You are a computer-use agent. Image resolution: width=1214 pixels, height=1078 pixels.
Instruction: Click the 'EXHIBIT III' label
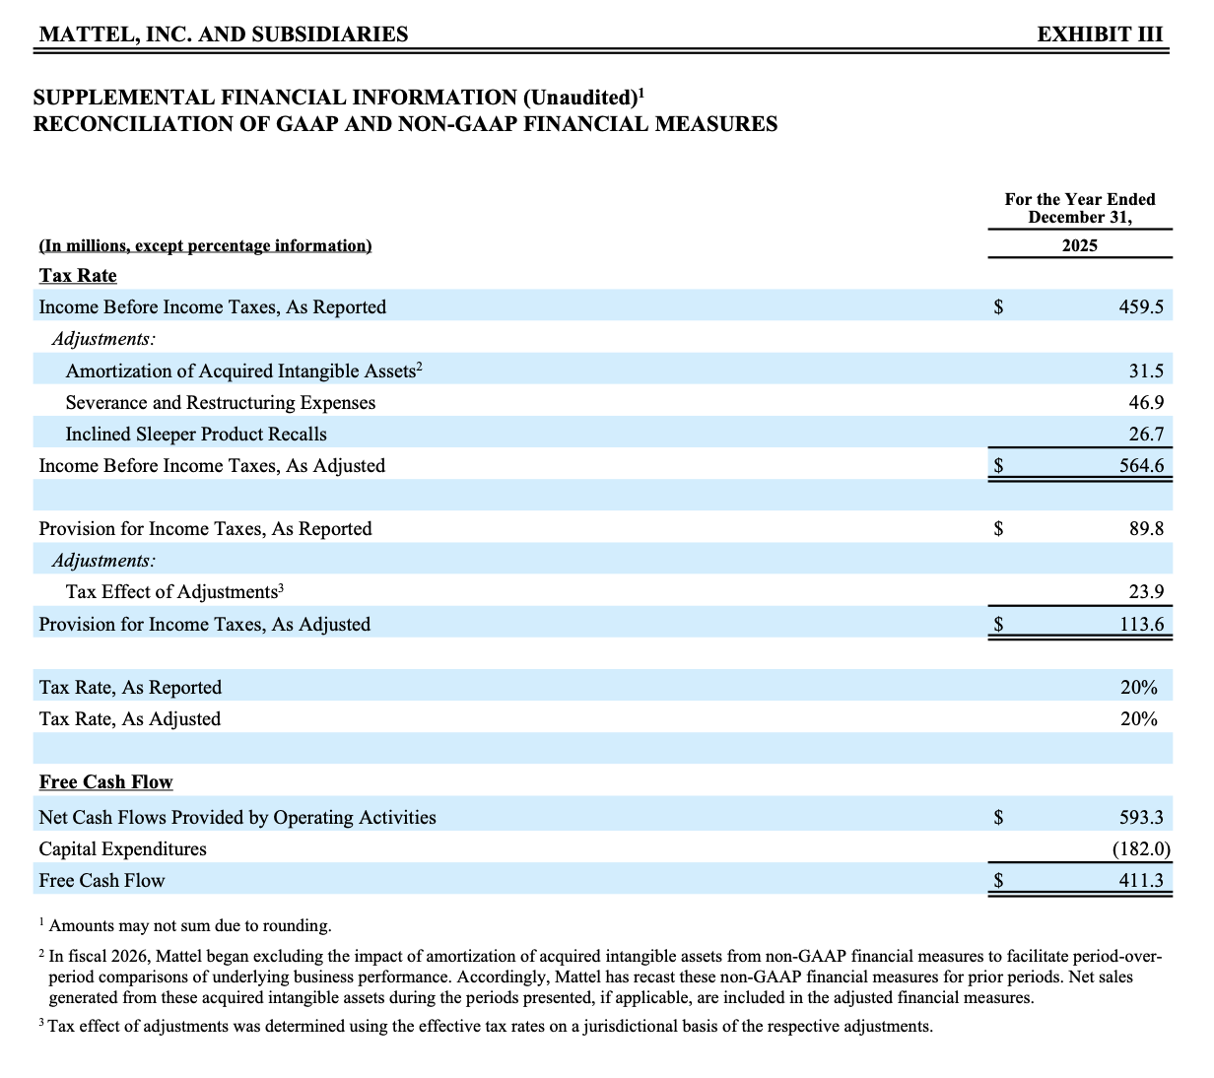pyautogui.click(x=1100, y=34)
